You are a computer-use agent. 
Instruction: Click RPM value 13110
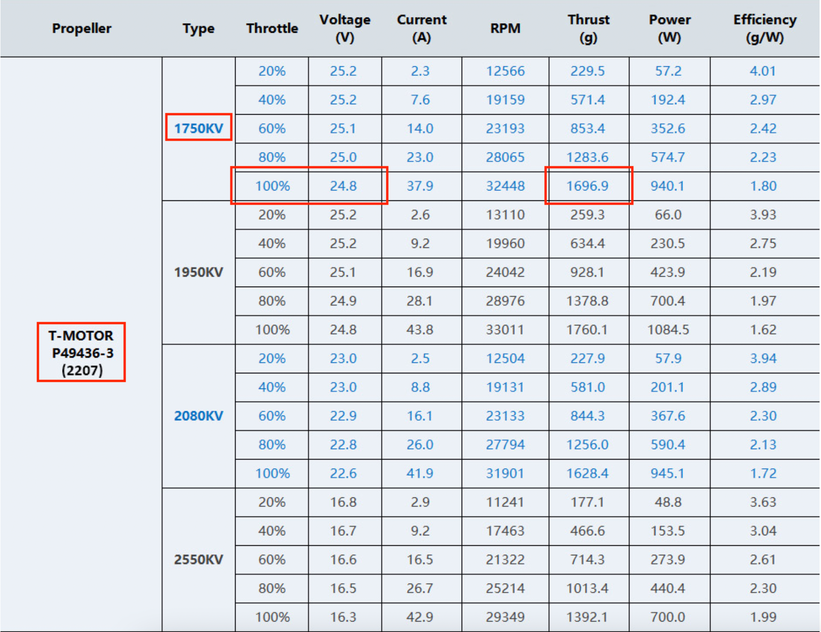(x=505, y=215)
